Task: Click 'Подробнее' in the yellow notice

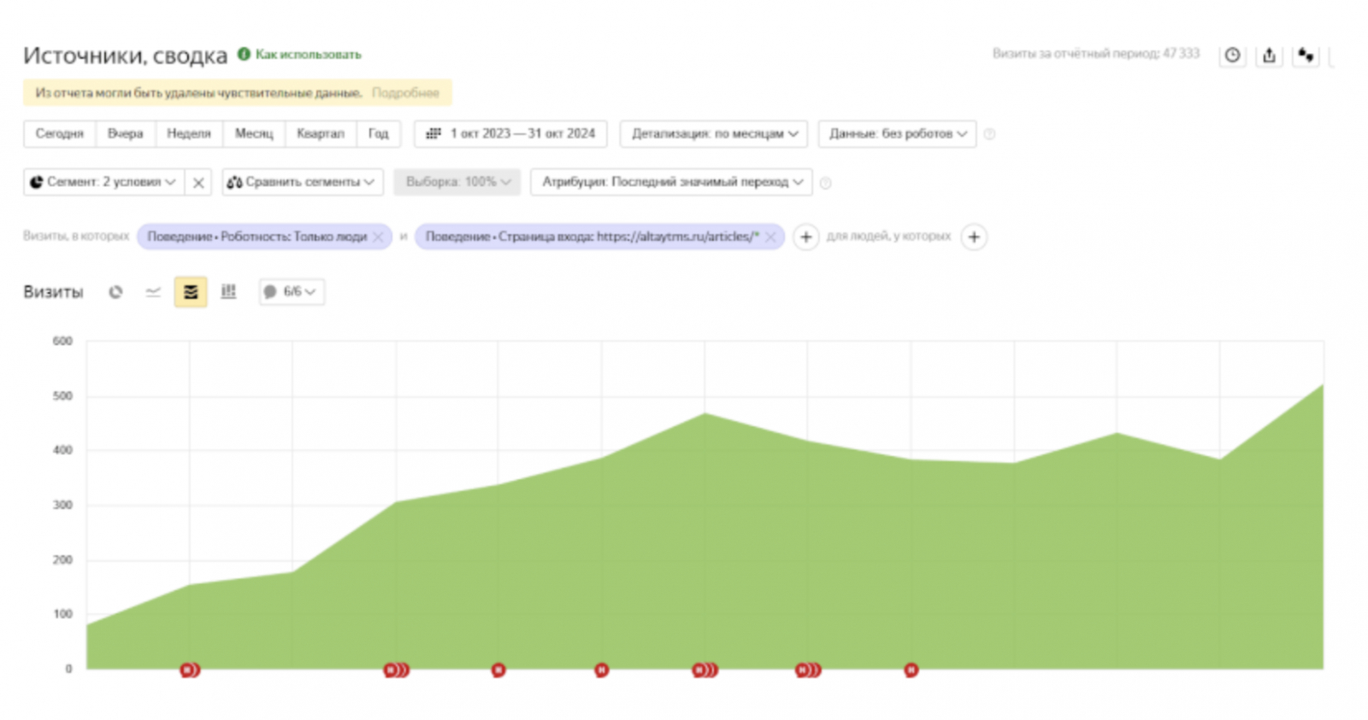Action: [405, 92]
